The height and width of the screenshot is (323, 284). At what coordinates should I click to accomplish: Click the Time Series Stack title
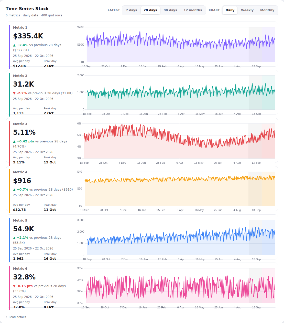[27, 9]
